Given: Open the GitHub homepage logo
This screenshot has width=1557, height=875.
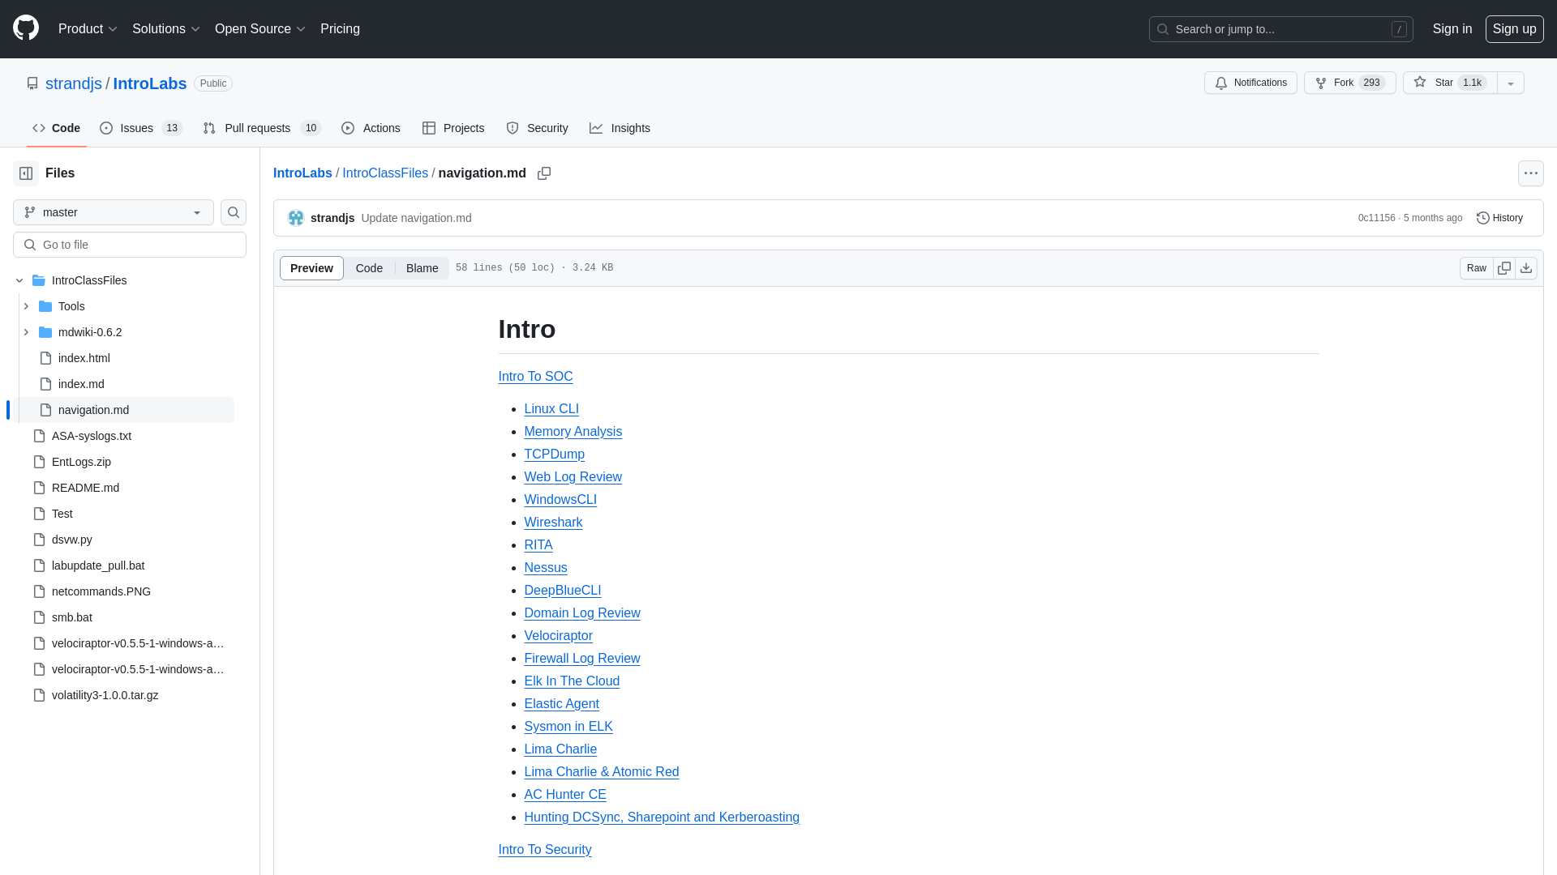Looking at the screenshot, I should [x=26, y=28].
